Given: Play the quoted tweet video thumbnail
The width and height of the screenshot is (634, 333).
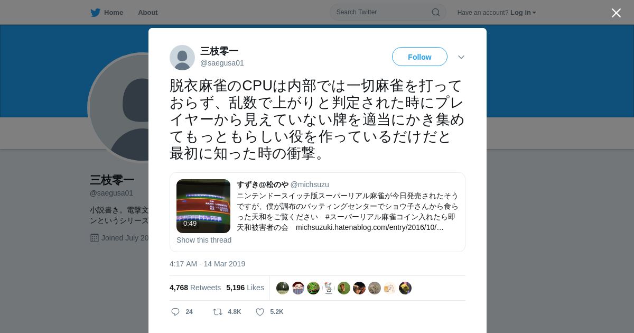Looking at the screenshot, I should tap(203, 206).
